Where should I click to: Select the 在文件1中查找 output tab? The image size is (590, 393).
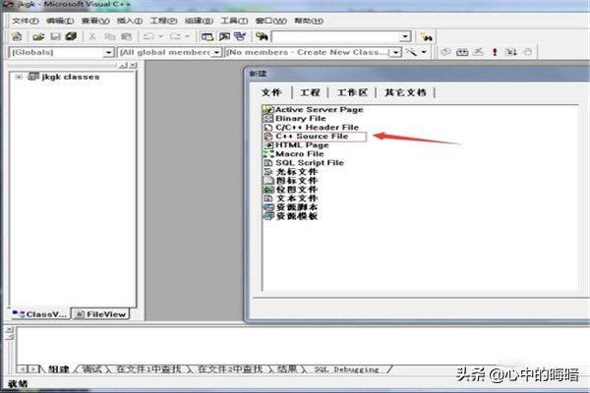[148, 369]
